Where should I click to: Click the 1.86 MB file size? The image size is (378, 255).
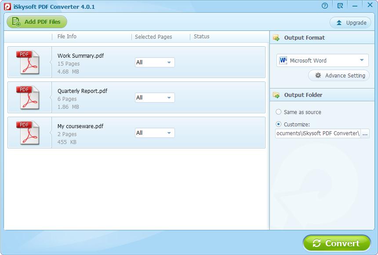click(x=68, y=107)
